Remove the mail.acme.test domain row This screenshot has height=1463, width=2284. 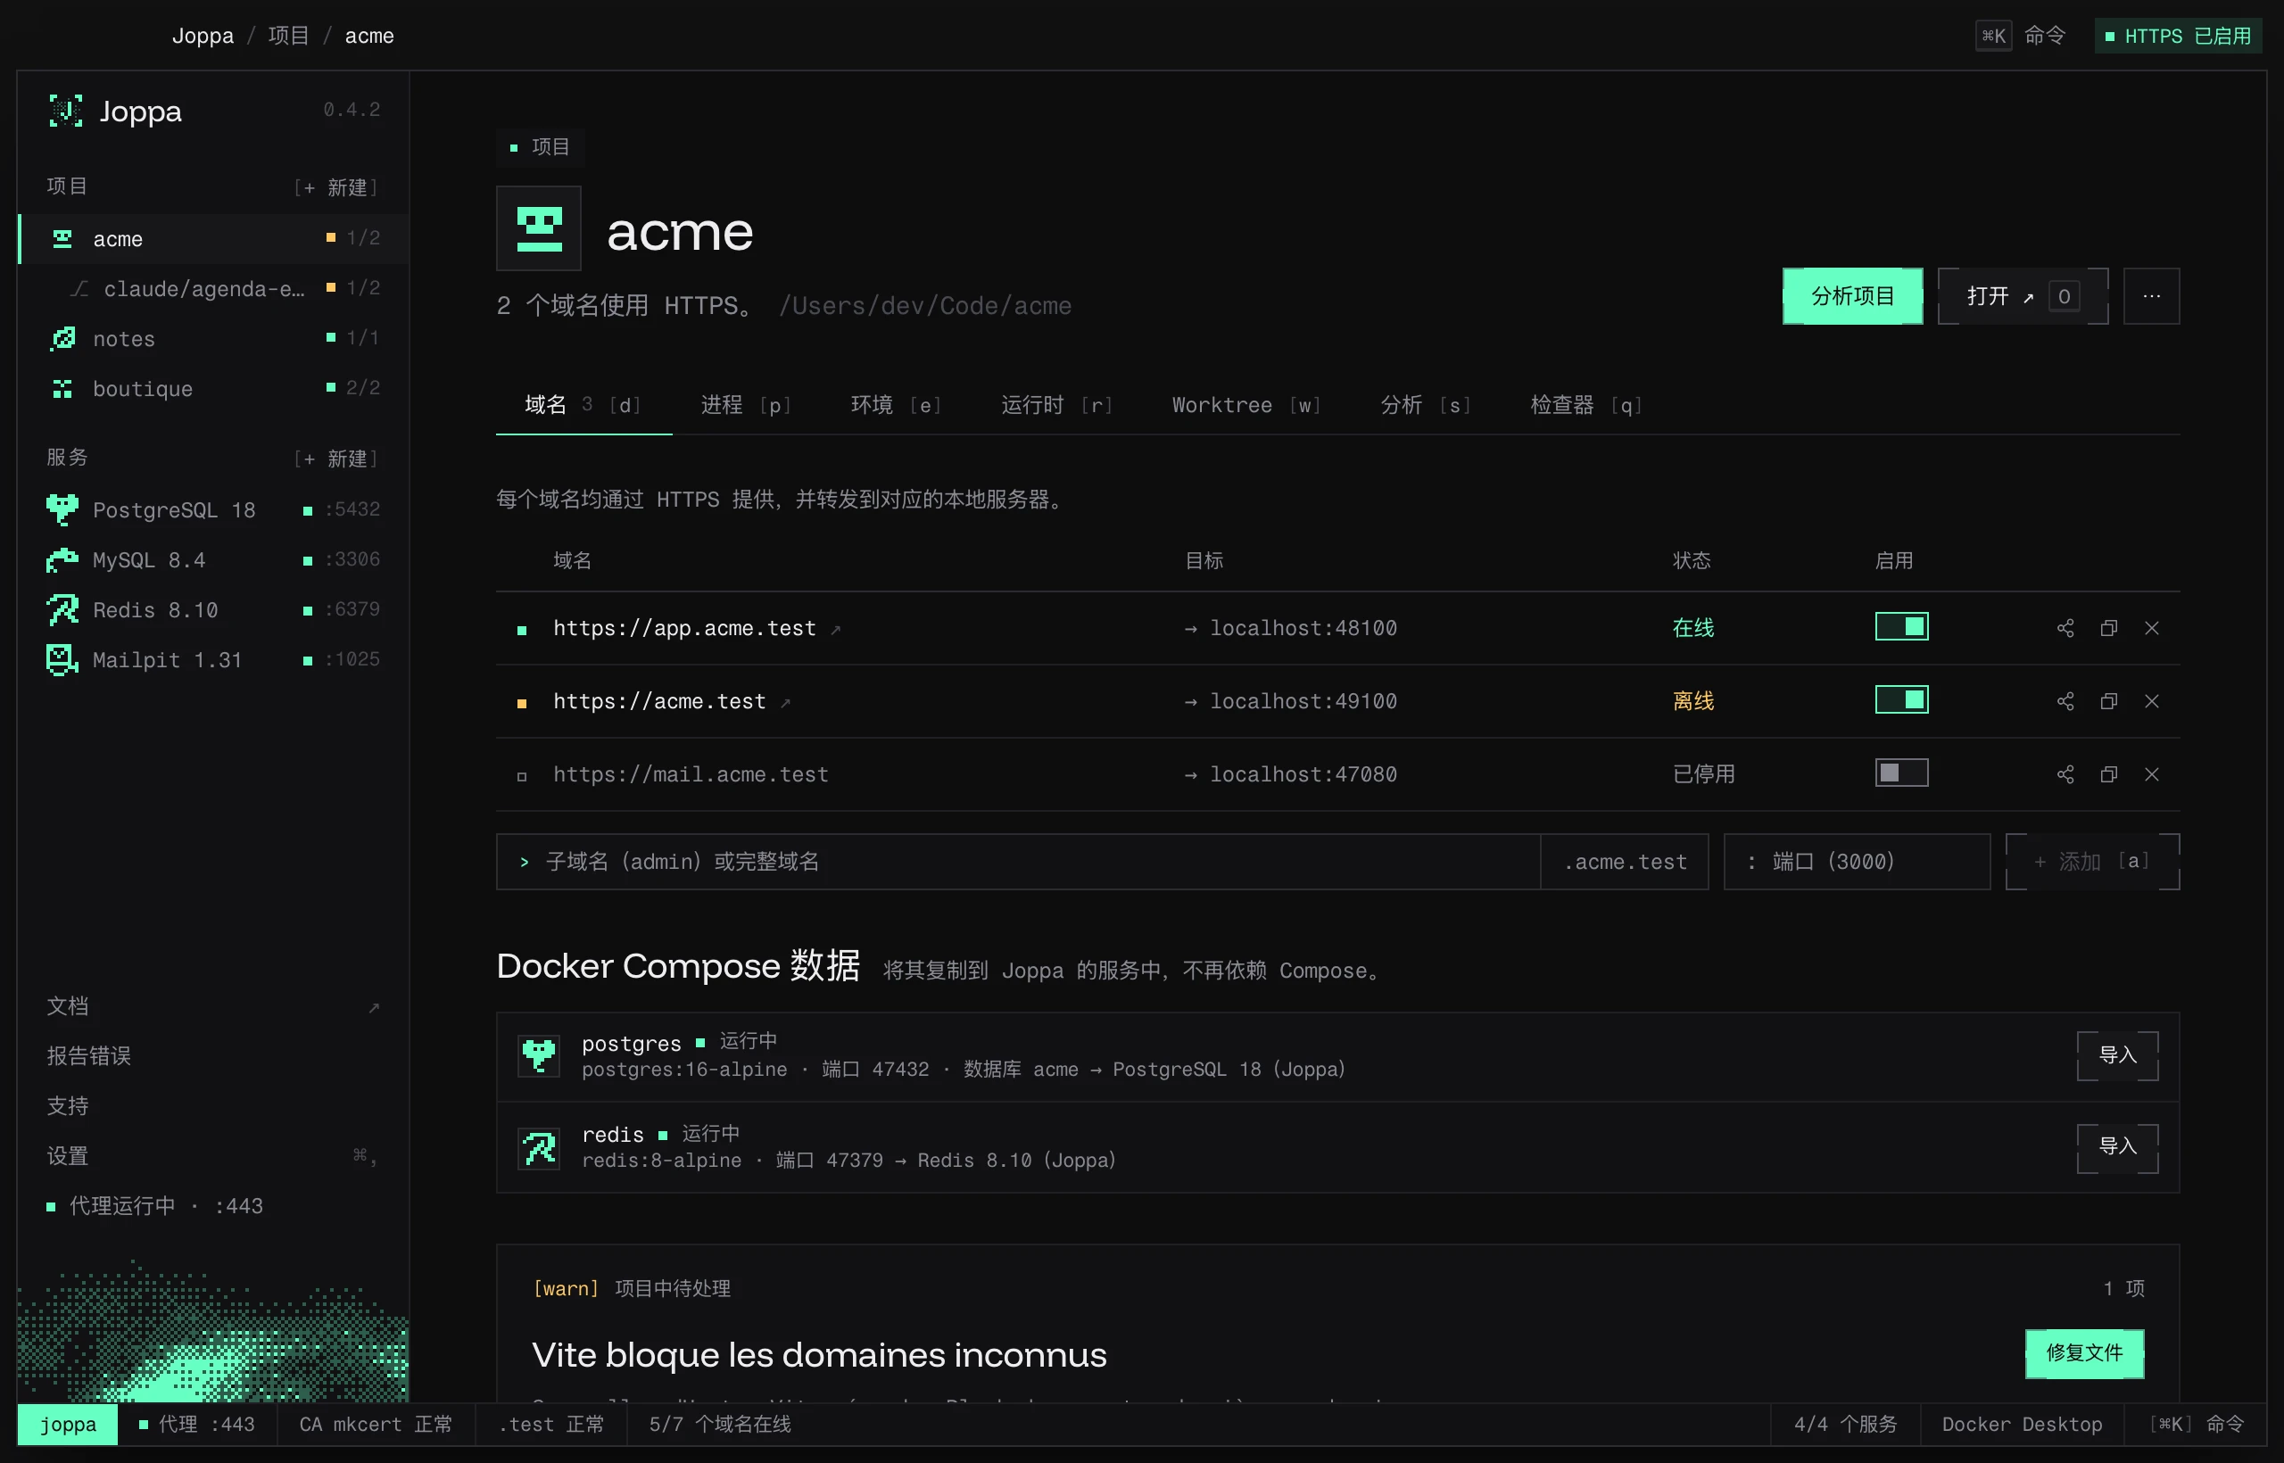tap(2152, 774)
